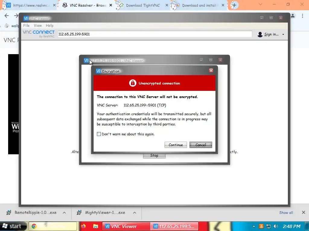This screenshot has width=309, height=231.
Task: Click the network tray icon
Action: [268, 226]
